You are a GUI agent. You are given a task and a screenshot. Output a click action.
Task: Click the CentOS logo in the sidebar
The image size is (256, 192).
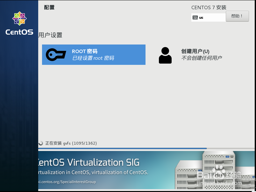click(x=19, y=23)
